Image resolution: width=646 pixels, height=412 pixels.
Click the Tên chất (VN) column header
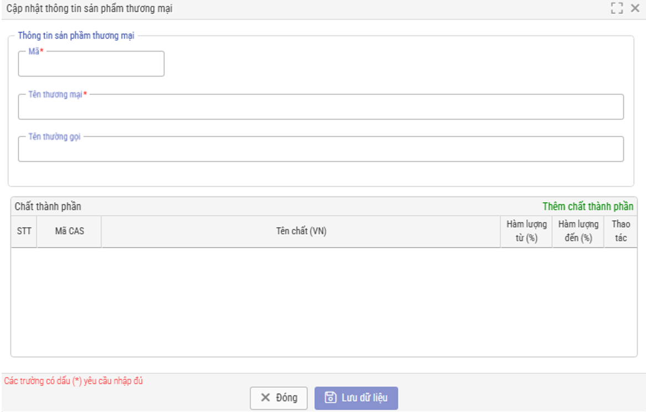(x=301, y=231)
